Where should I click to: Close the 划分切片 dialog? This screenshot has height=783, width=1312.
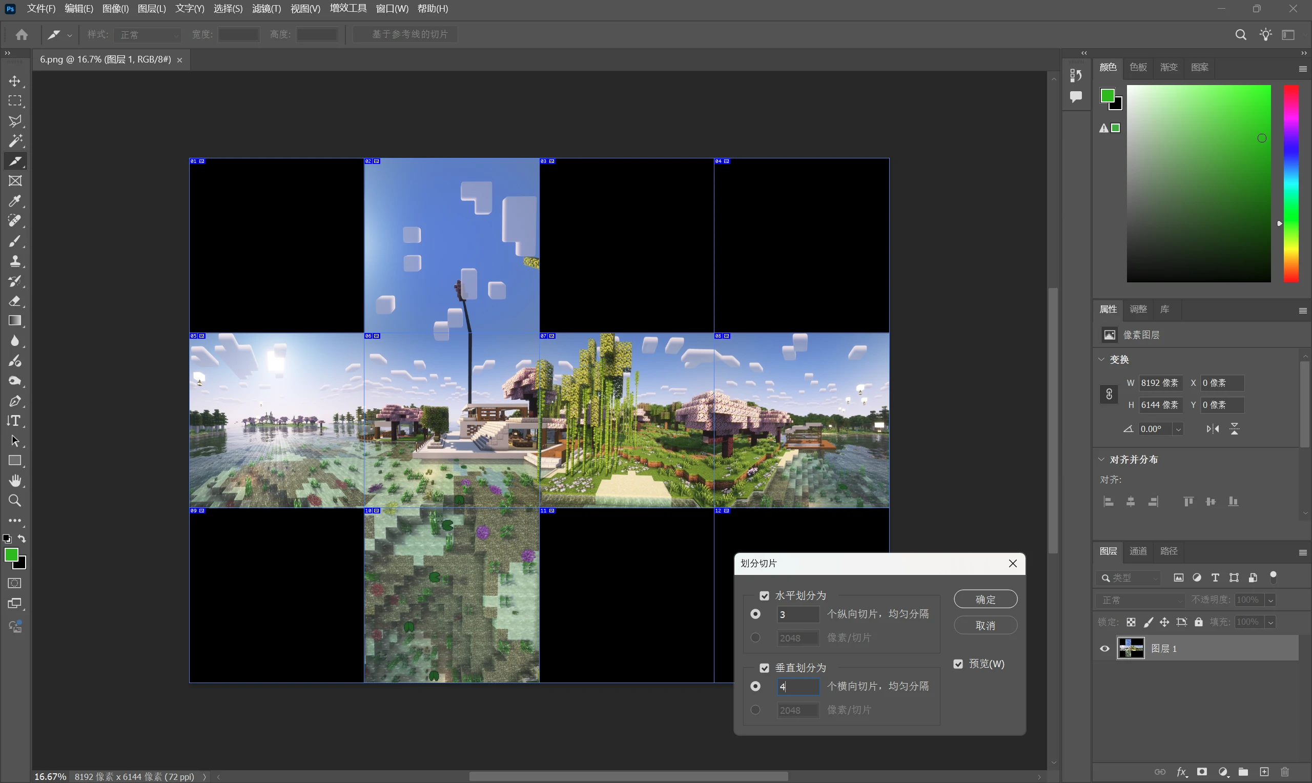1012,564
